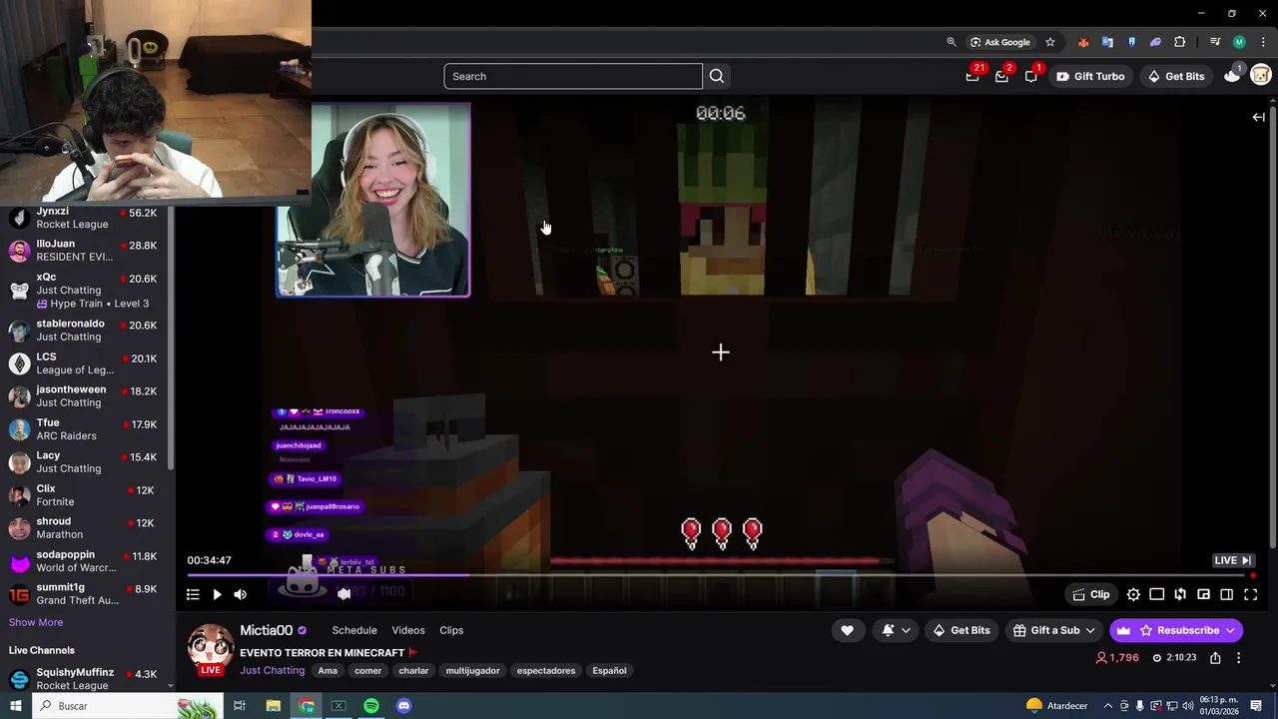Open File Explorer from the taskbar

coord(274,706)
